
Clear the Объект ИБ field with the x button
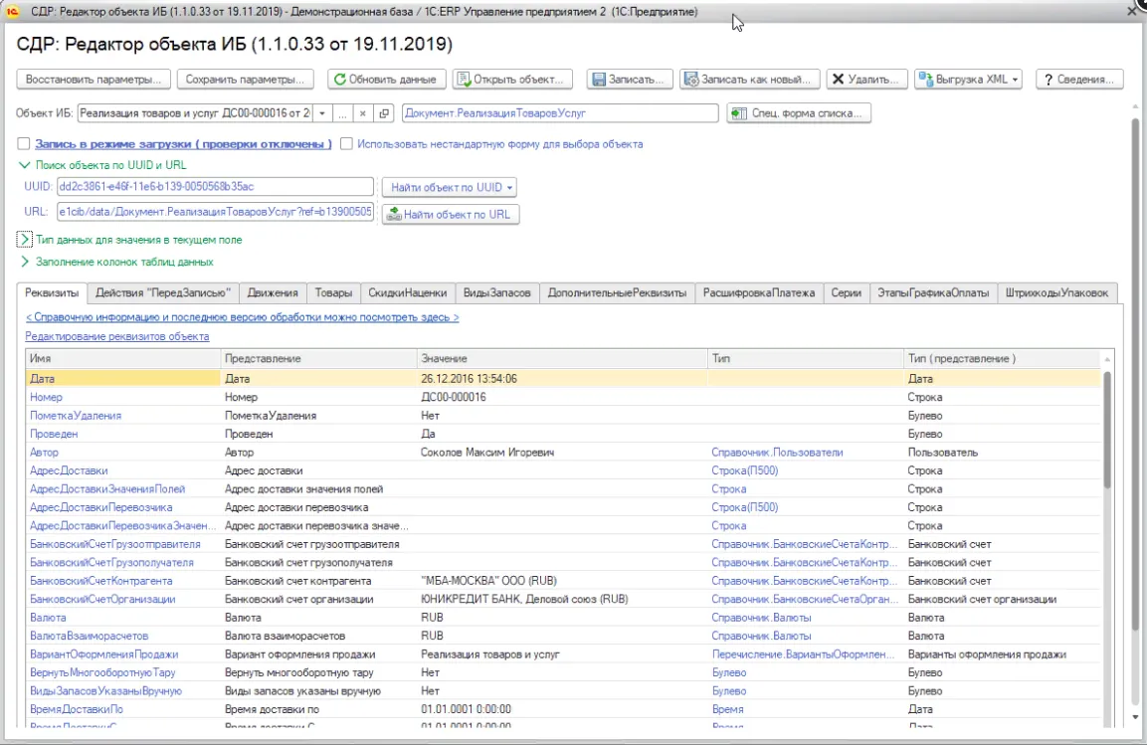pyautogui.click(x=363, y=113)
